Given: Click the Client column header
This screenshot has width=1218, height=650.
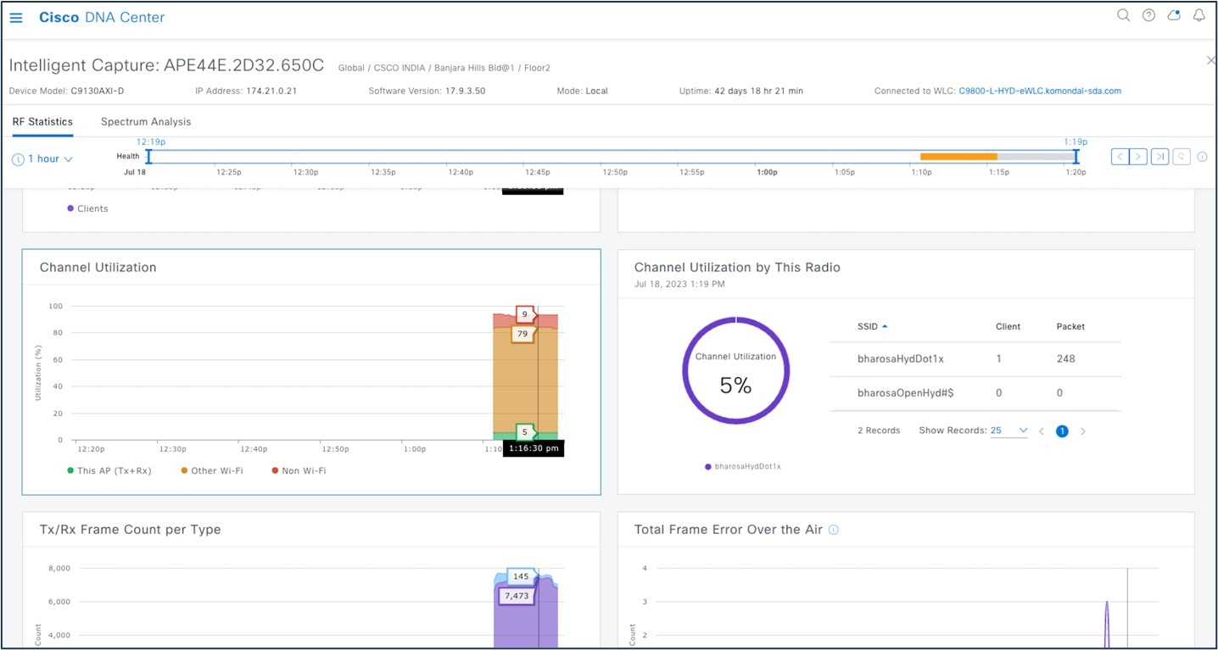Looking at the screenshot, I should (1008, 326).
